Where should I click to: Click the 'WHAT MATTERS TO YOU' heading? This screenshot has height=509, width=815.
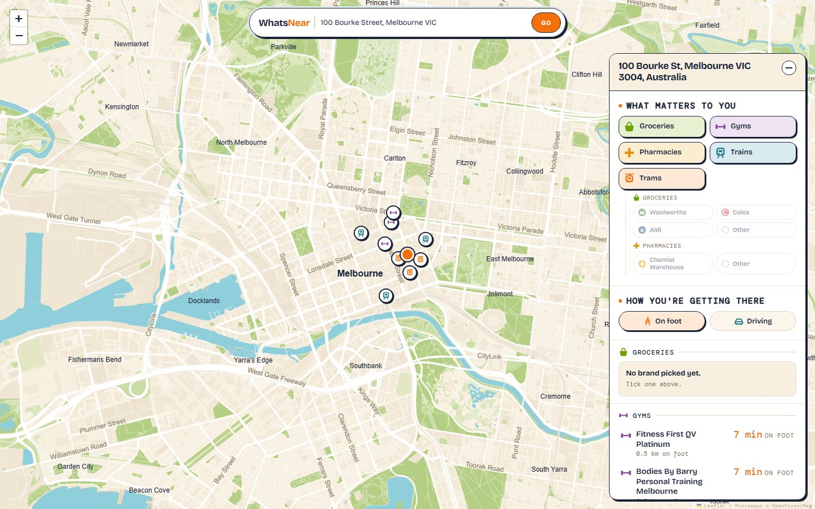[x=681, y=106]
